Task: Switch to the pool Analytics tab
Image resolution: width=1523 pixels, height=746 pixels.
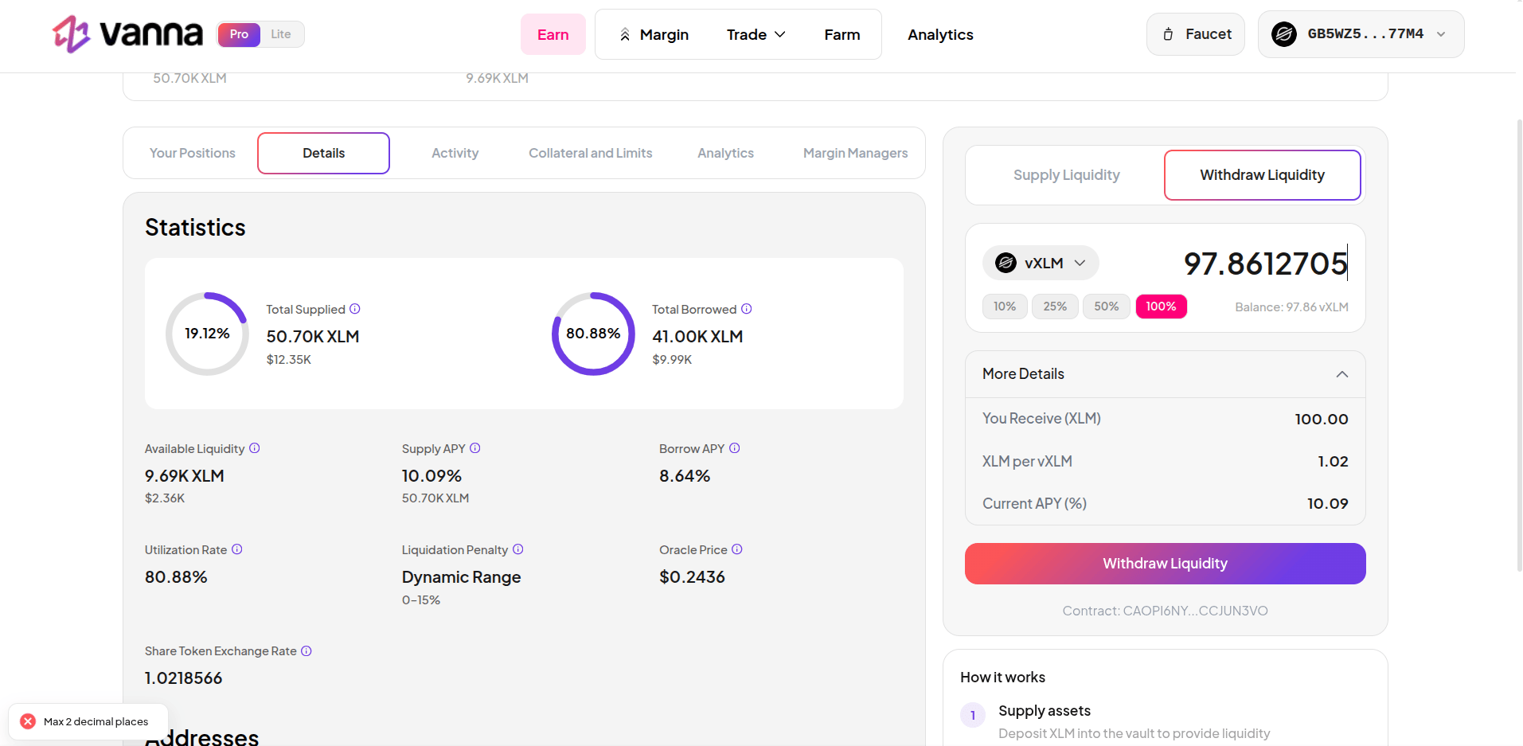Action: pyautogui.click(x=725, y=153)
